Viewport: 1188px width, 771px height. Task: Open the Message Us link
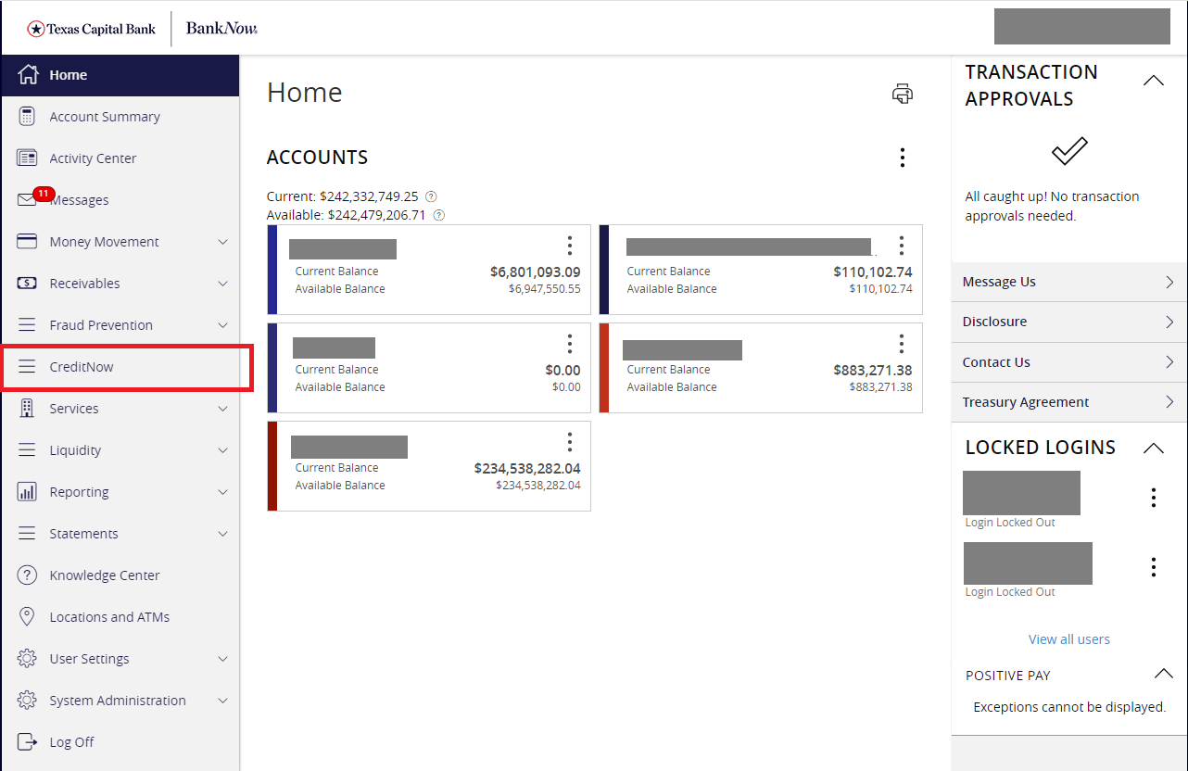click(x=1069, y=282)
